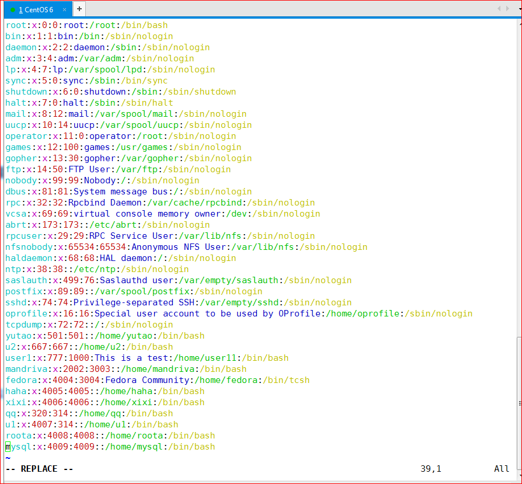
Task: Click the mysql:x:4009:4009 line
Action: [110, 447]
